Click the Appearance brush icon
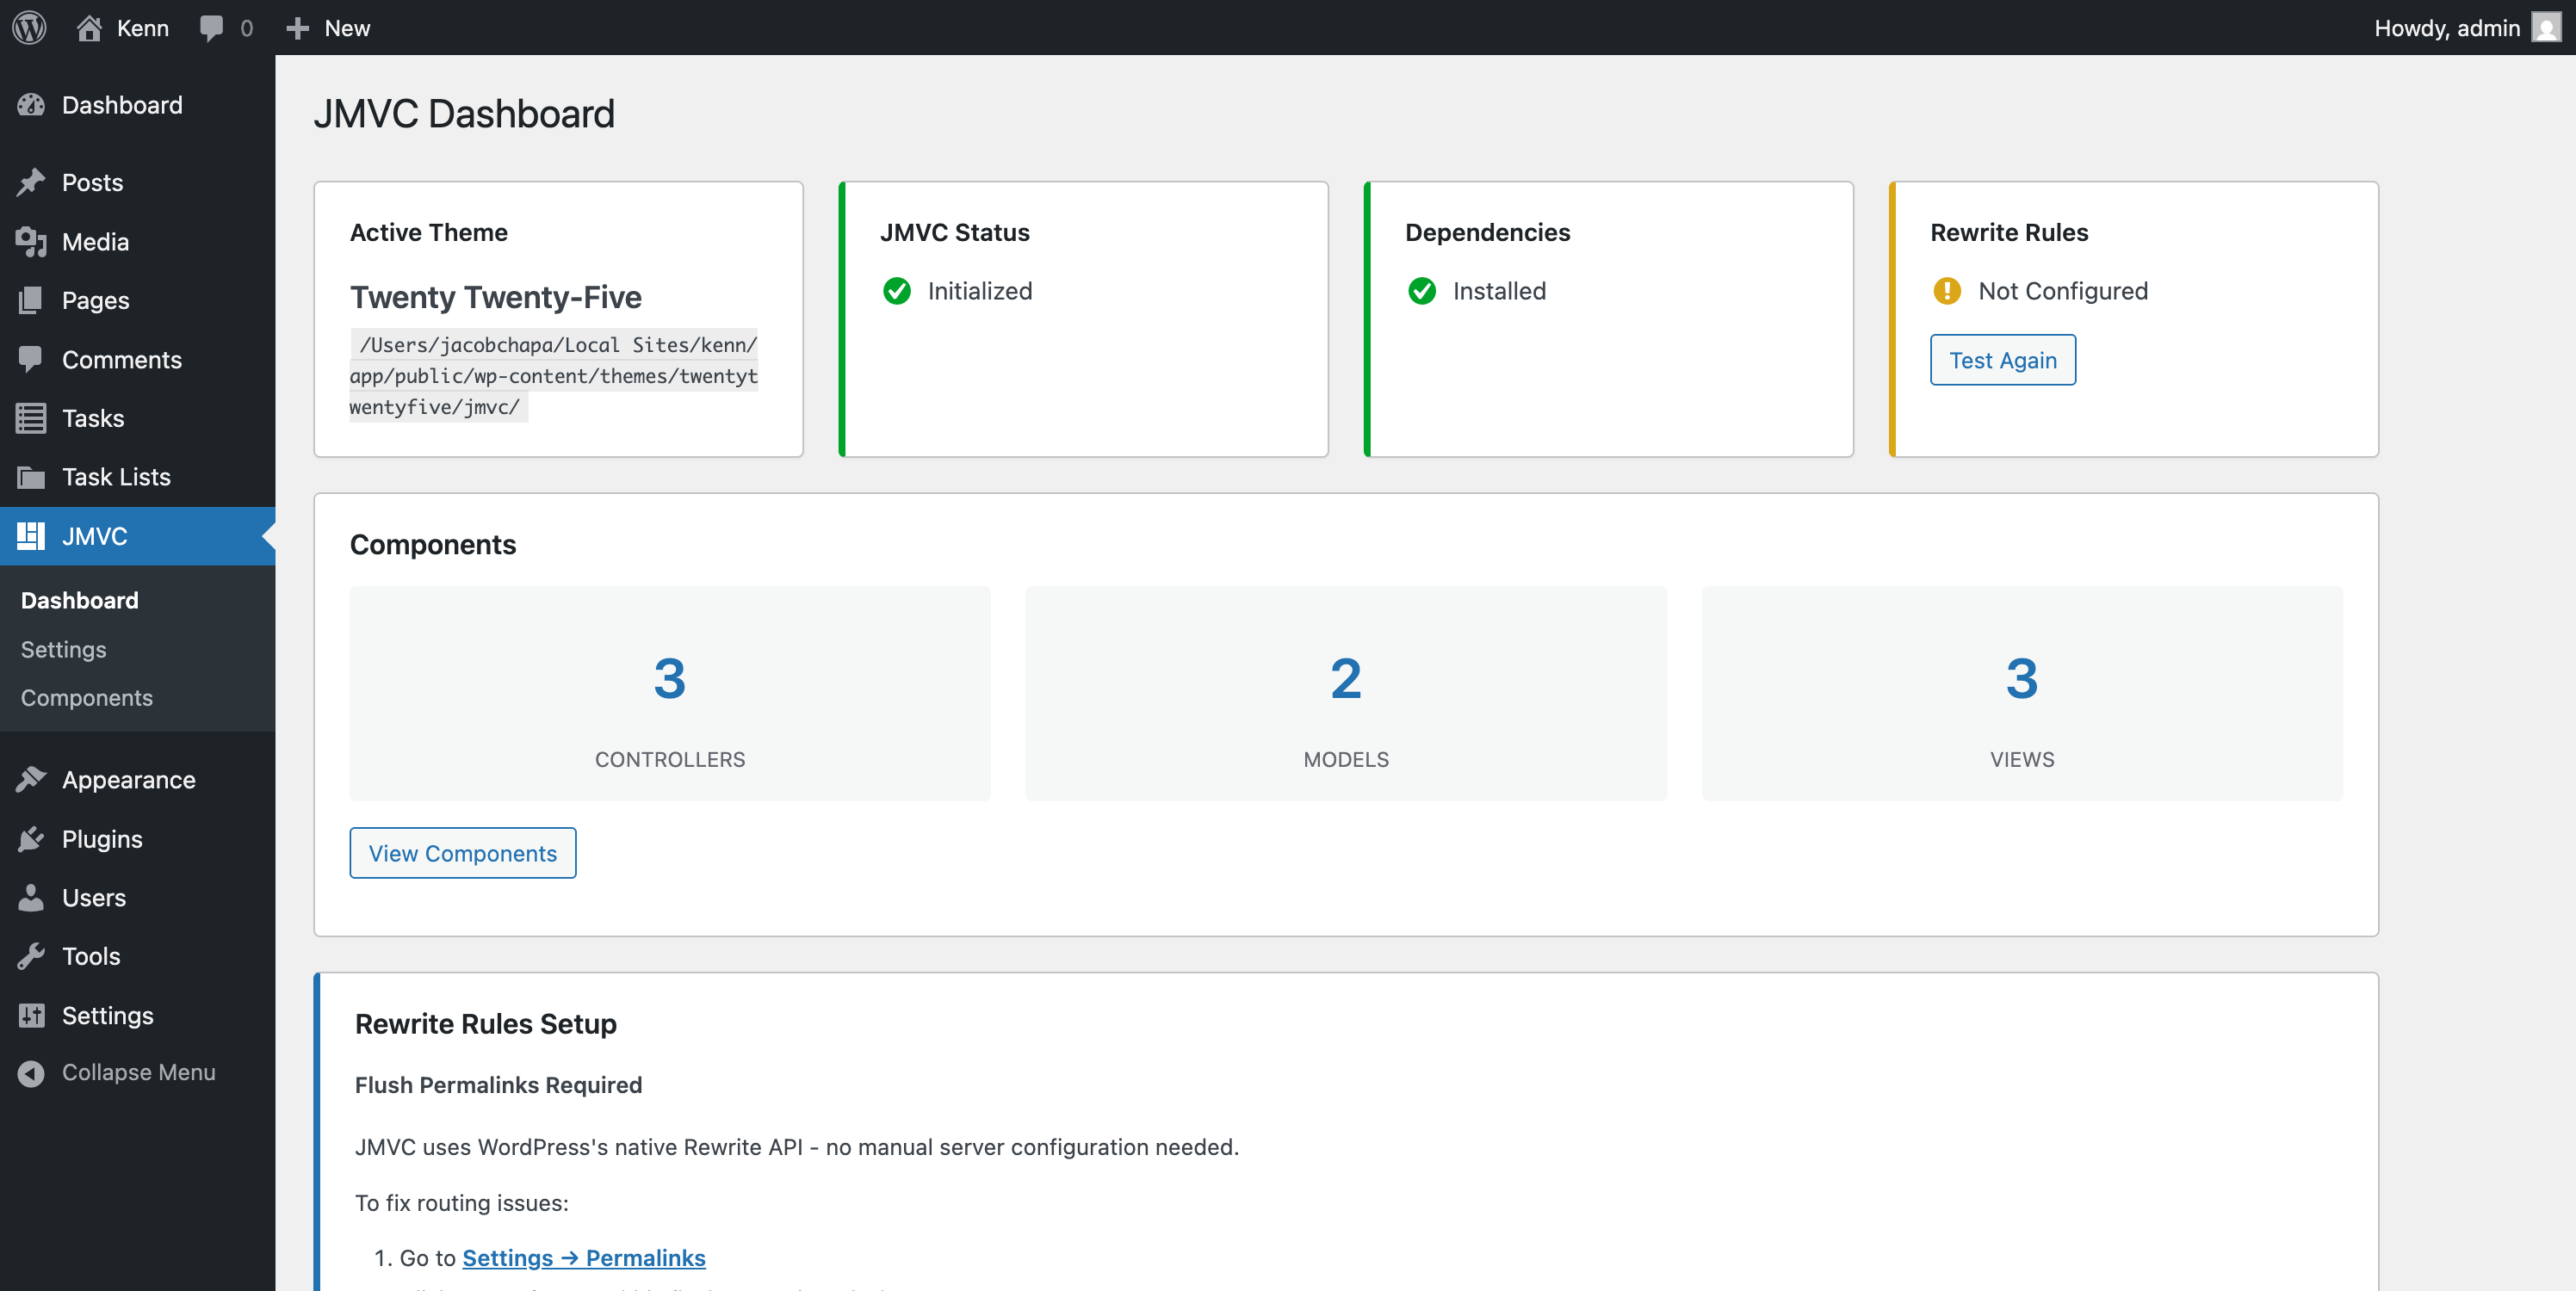This screenshot has height=1291, width=2576. click(x=31, y=779)
